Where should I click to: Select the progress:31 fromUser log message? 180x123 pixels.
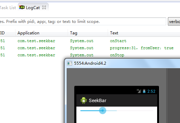pyautogui.click(x=142, y=48)
